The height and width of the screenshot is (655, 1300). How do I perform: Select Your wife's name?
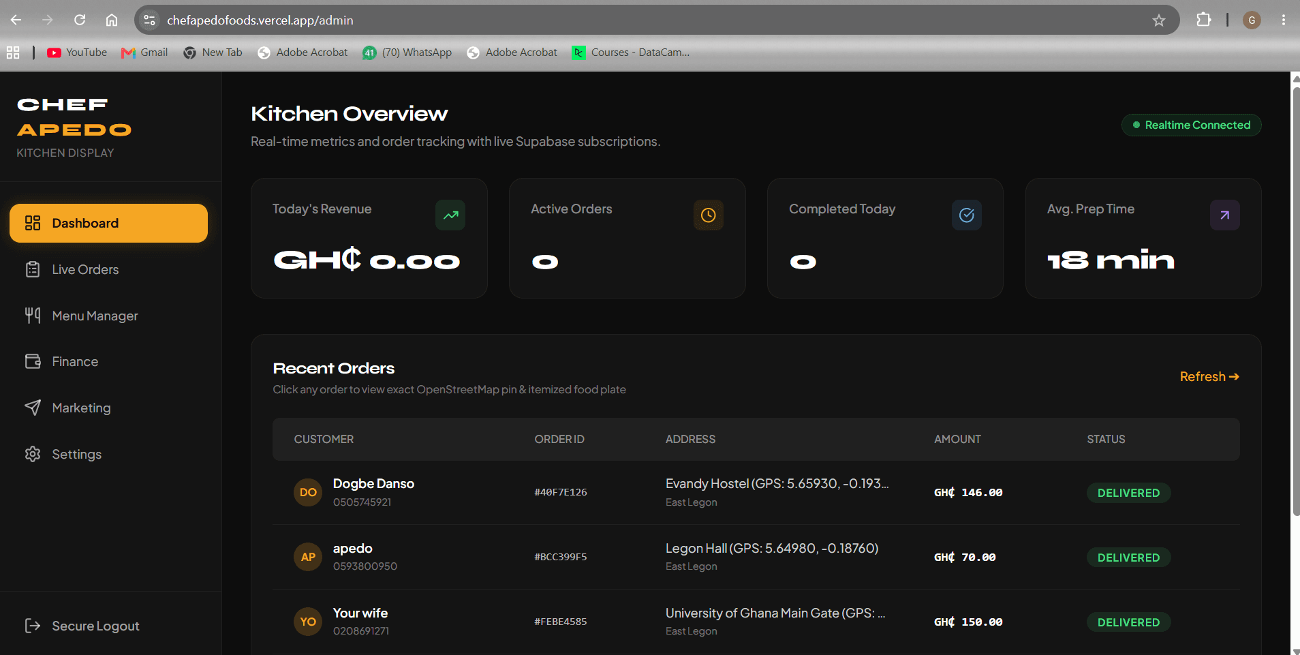[360, 613]
